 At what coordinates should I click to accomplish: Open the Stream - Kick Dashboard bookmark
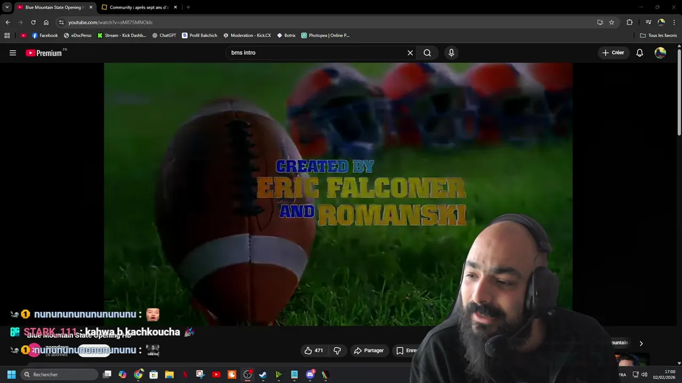click(121, 36)
